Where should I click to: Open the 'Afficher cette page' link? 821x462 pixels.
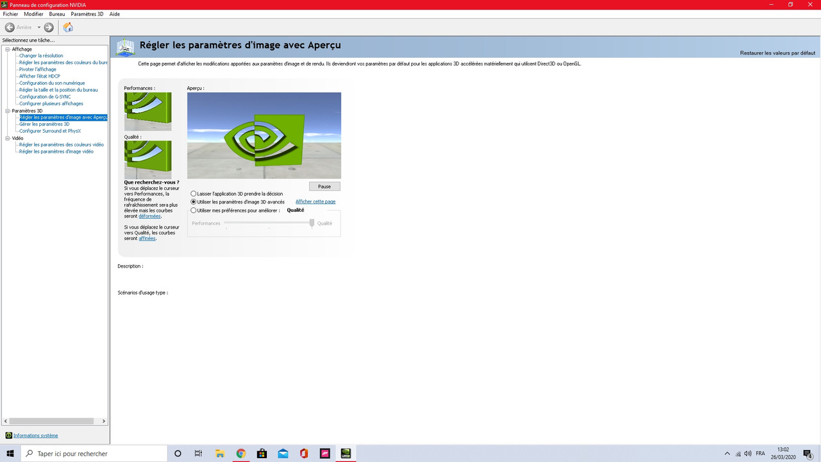pos(316,201)
